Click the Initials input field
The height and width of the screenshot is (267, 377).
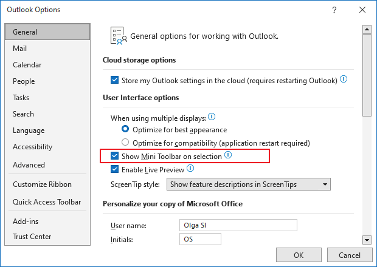coord(200,239)
